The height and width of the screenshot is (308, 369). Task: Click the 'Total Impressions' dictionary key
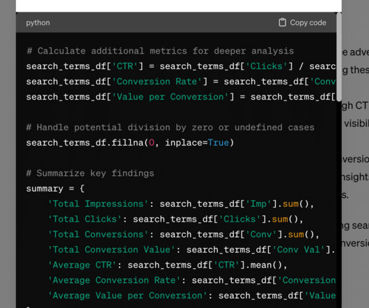pos(98,204)
